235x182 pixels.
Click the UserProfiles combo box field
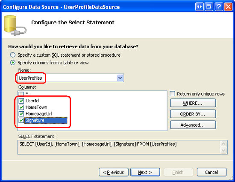click(x=70, y=78)
